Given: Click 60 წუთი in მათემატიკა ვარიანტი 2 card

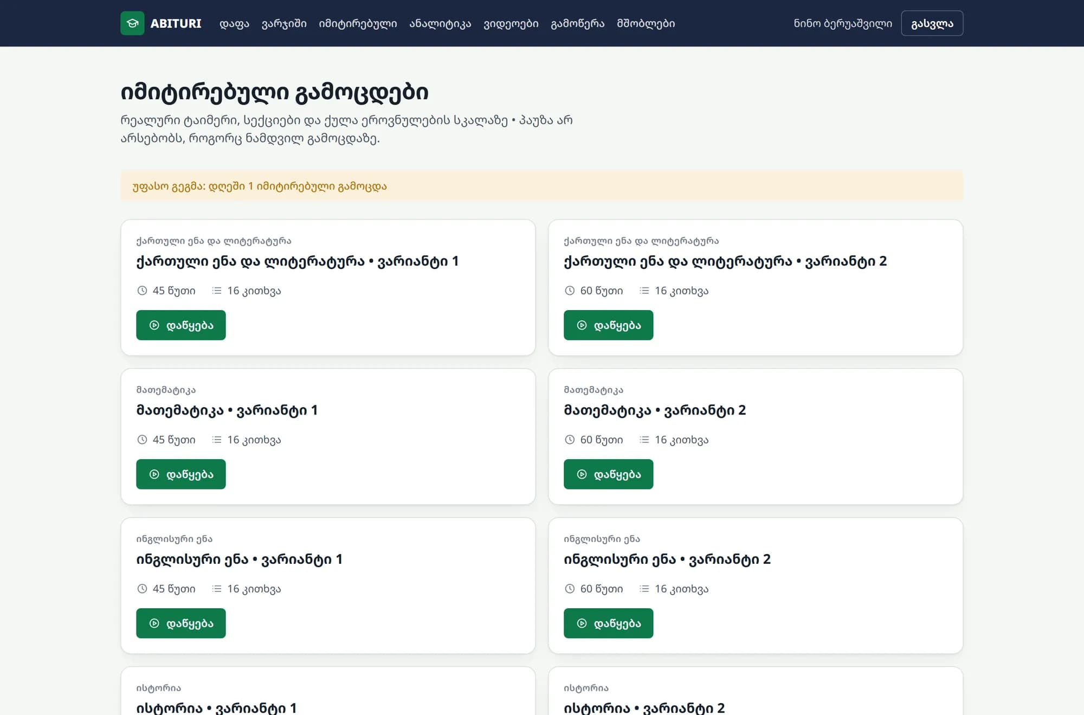Looking at the screenshot, I should click(602, 440).
